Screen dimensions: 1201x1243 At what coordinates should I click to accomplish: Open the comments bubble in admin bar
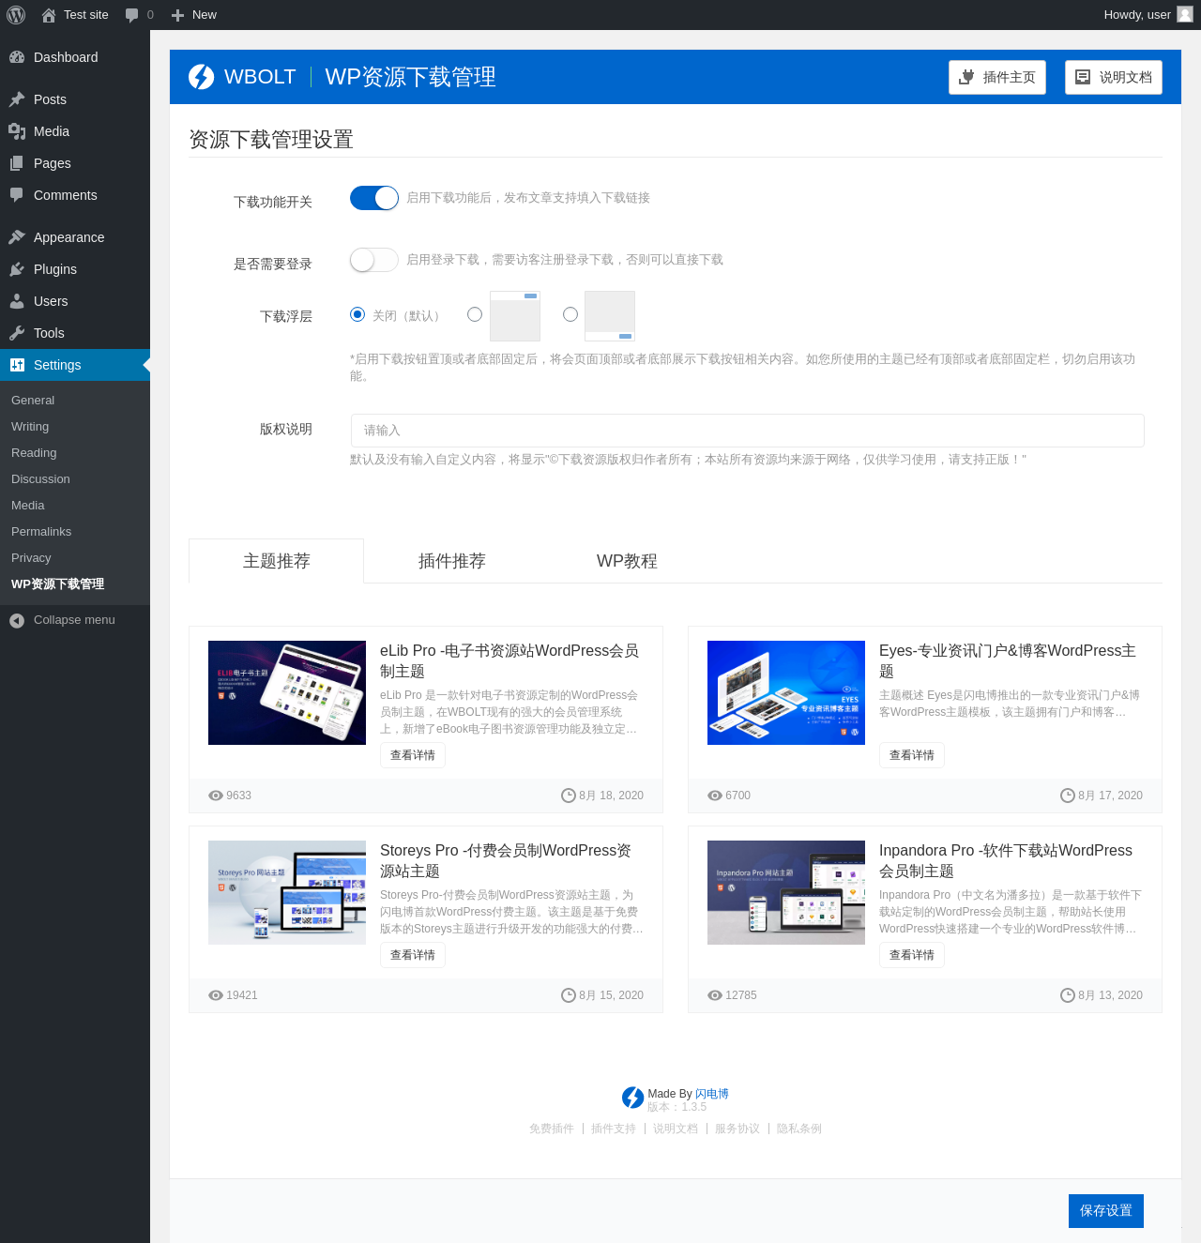pyautogui.click(x=132, y=15)
